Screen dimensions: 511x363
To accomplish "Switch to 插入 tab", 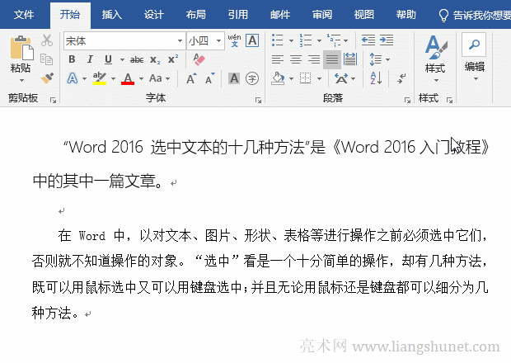I will click(112, 15).
